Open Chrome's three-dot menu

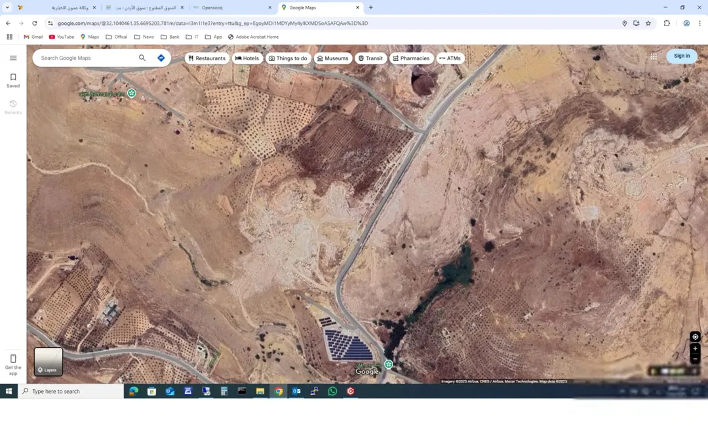(699, 23)
